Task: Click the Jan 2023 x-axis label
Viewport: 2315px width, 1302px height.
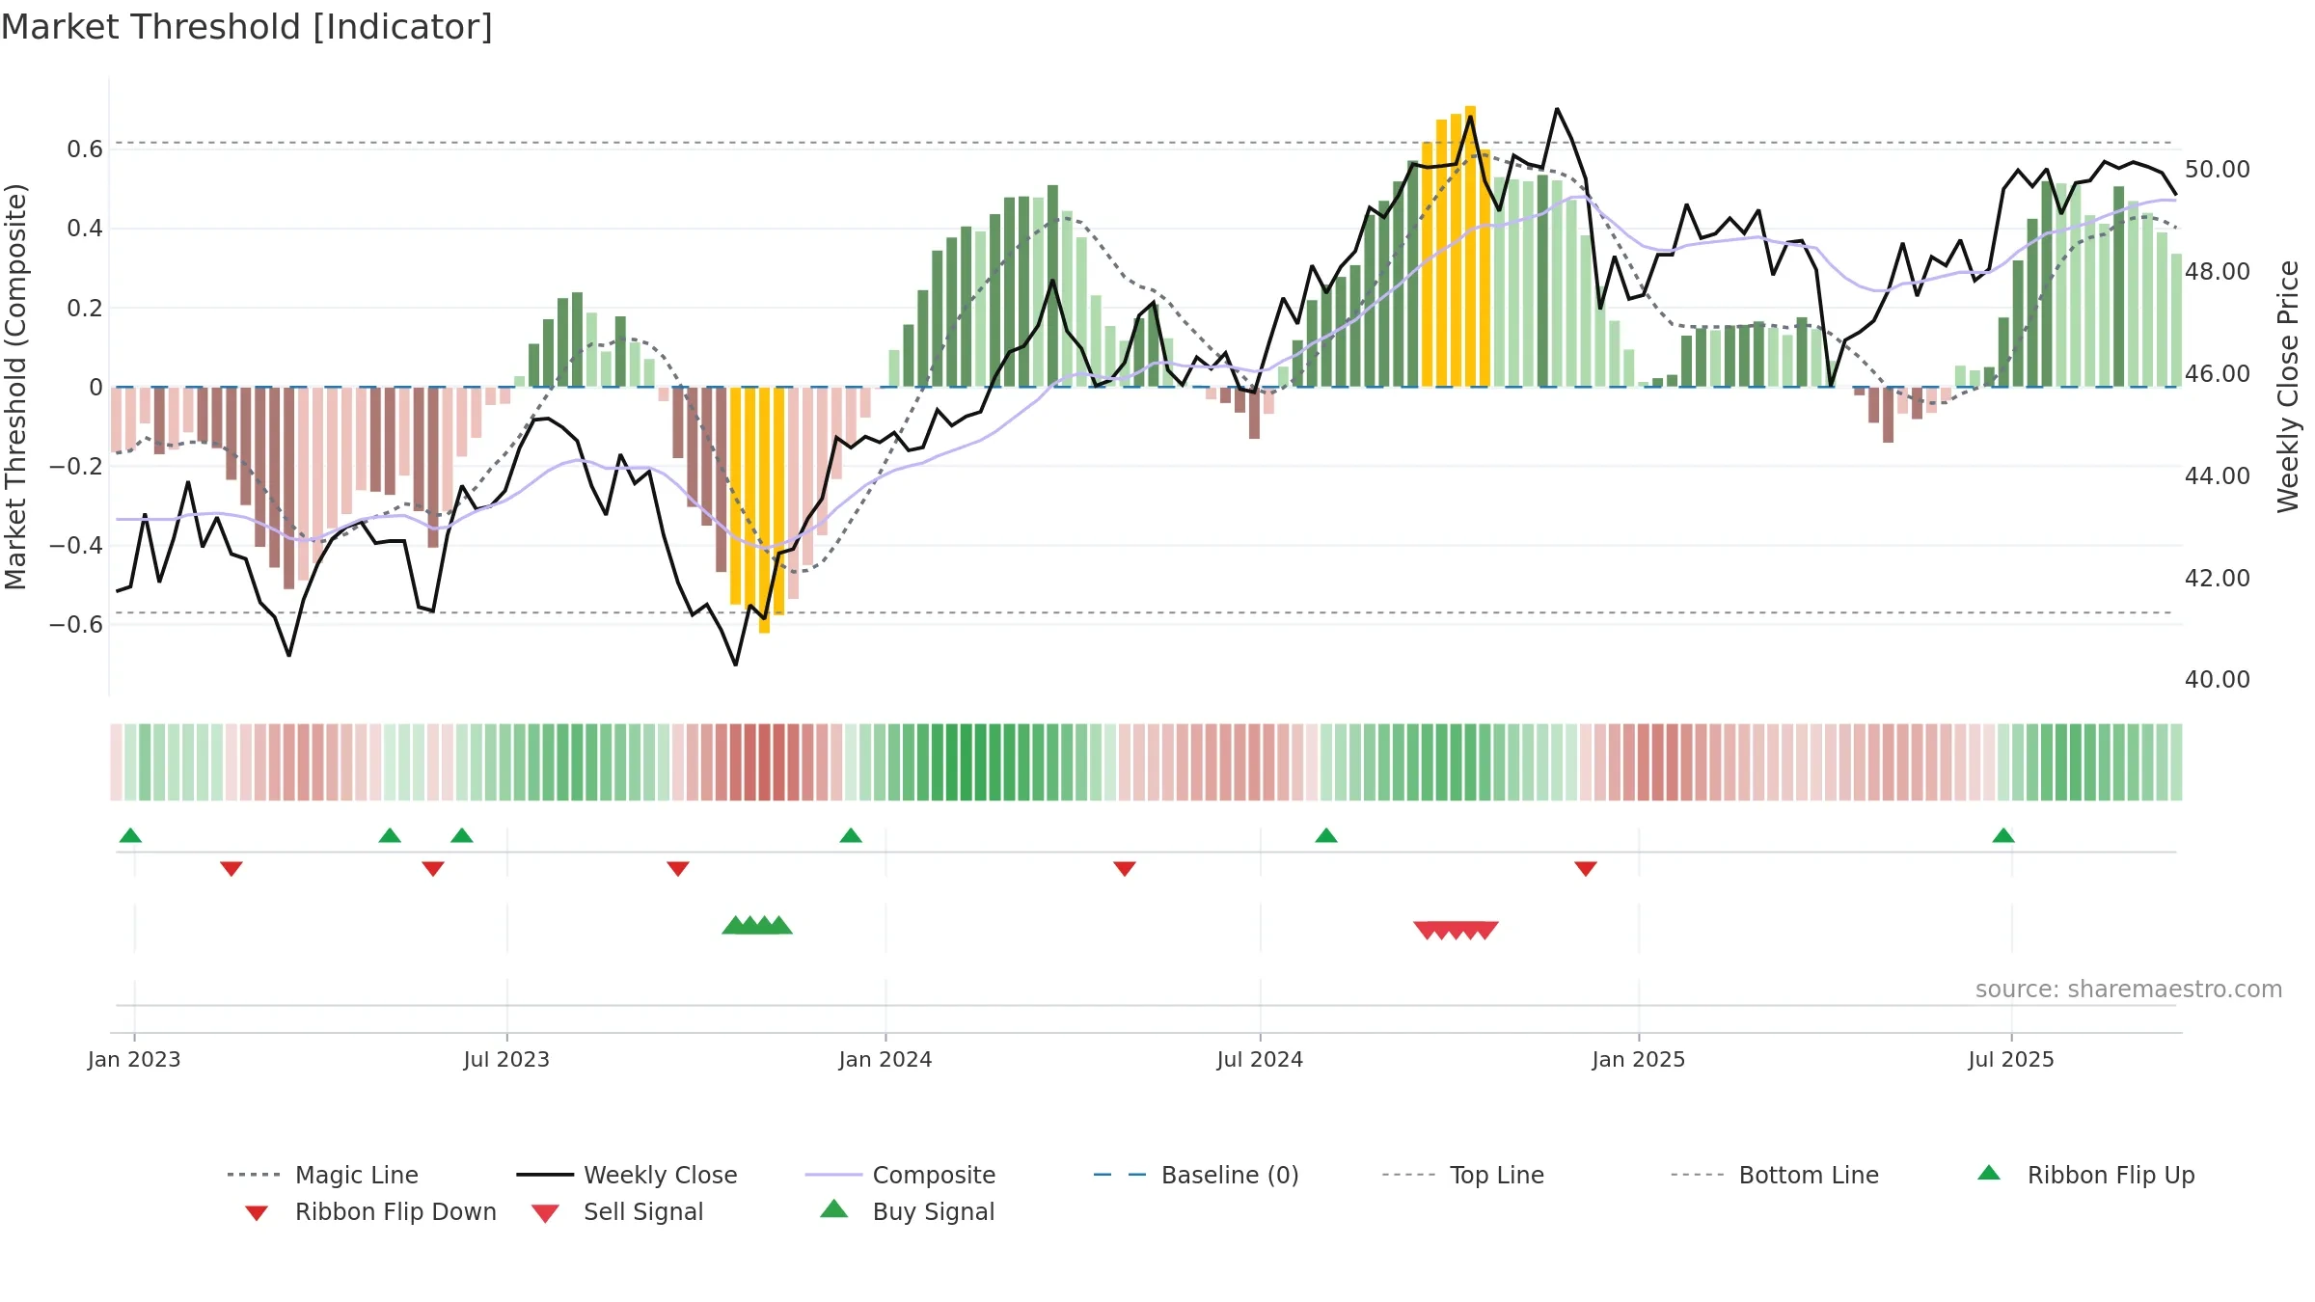Action: (134, 1060)
